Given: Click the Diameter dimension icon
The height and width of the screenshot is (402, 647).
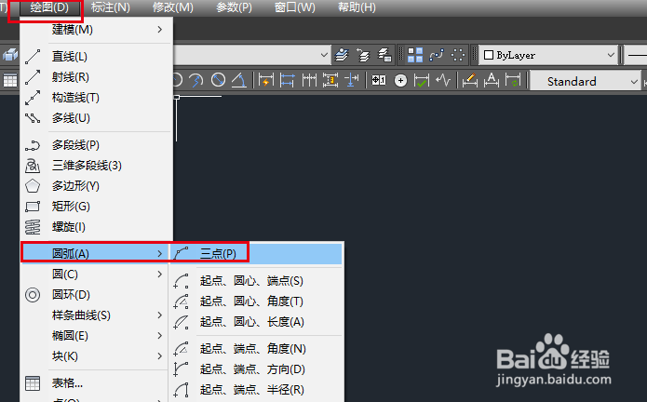Looking at the screenshot, I should tap(218, 80).
